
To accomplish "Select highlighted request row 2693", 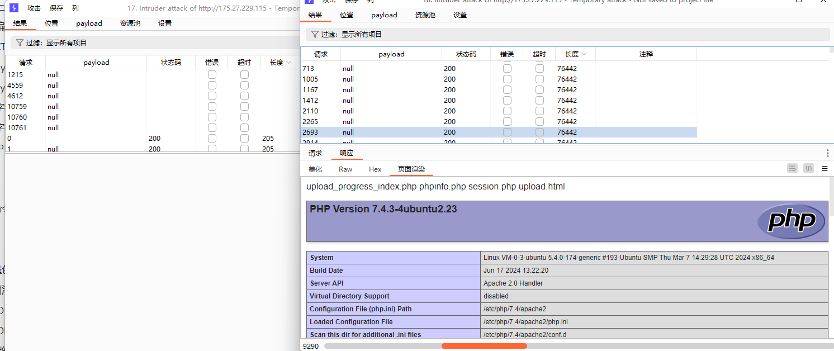I will coord(499,132).
